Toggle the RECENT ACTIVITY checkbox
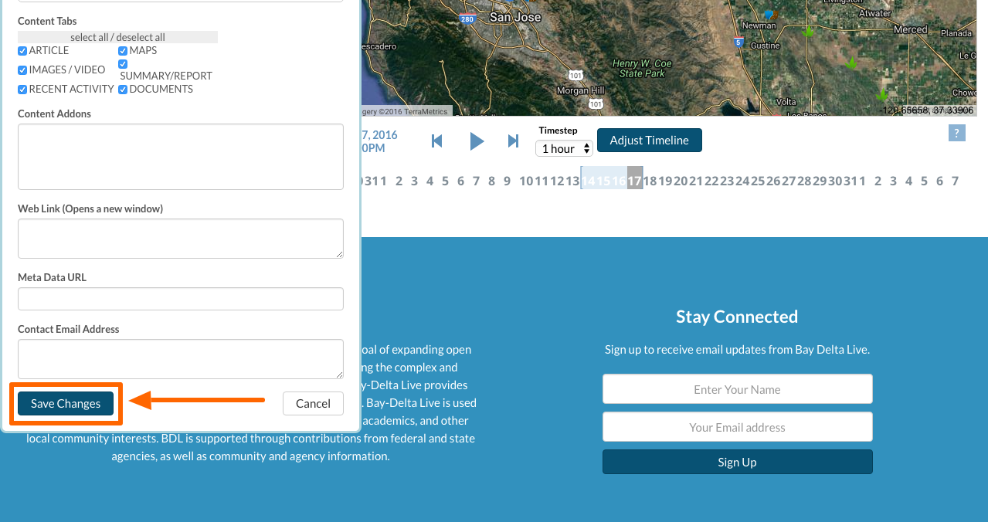Viewport: 988px width, 522px height. pyautogui.click(x=22, y=90)
